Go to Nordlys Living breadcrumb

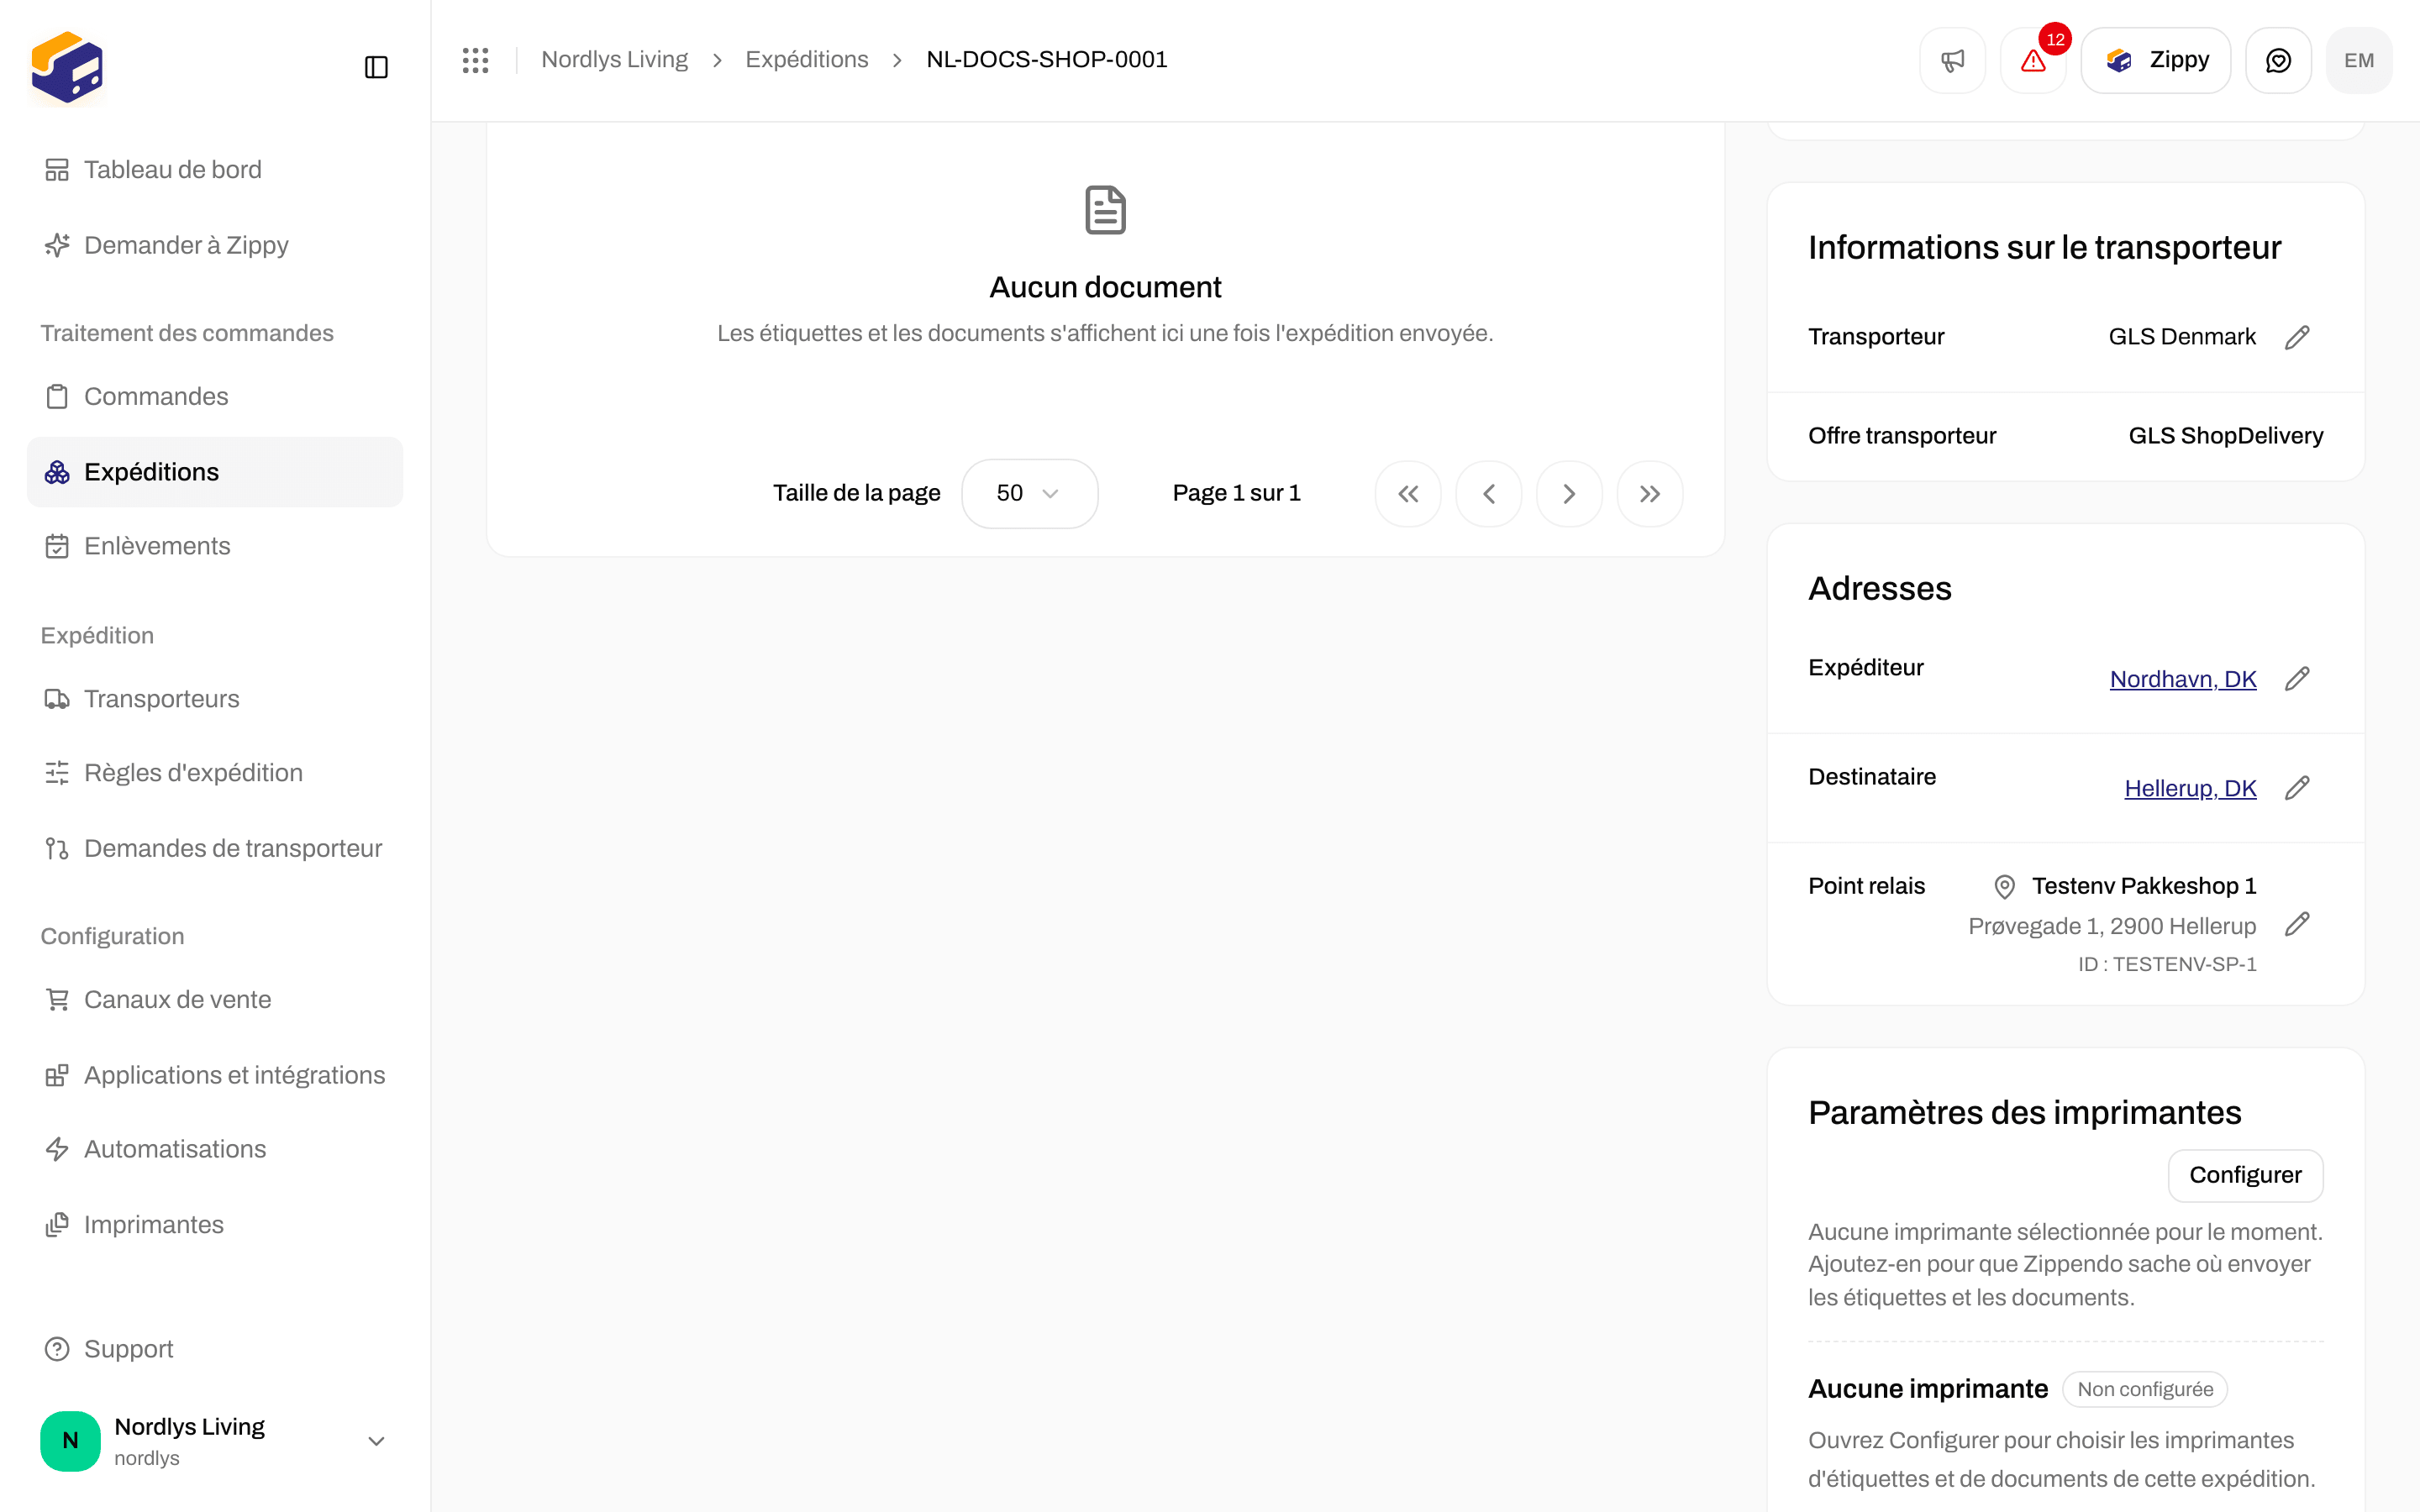[x=614, y=60]
